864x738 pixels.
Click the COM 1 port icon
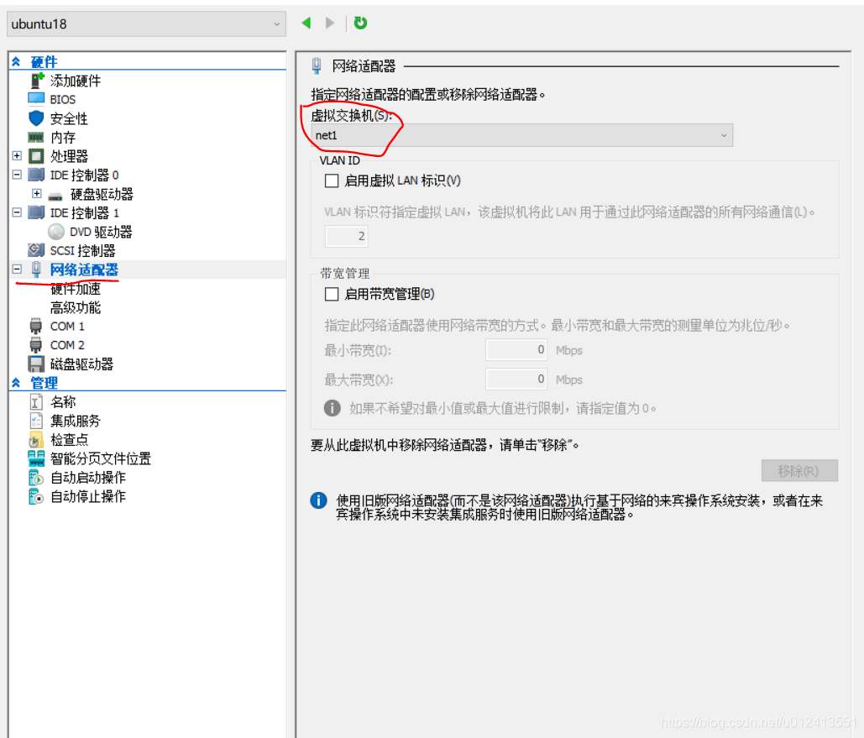click(36, 327)
